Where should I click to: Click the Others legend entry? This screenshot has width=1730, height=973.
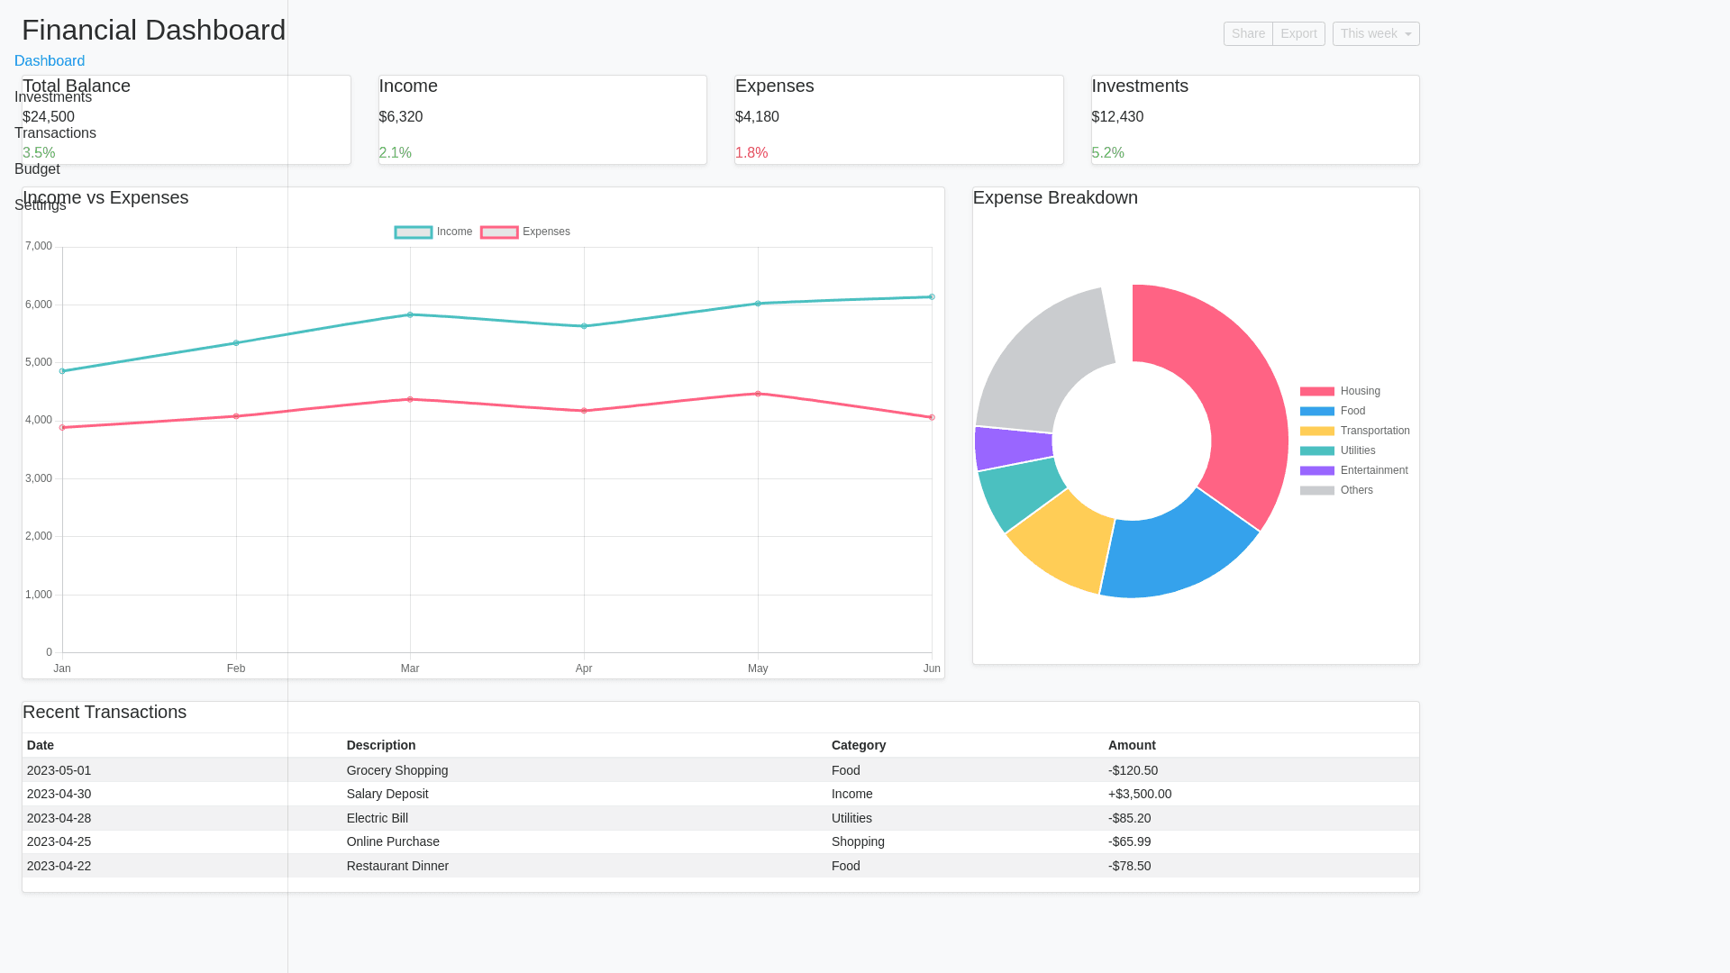point(1336,490)
